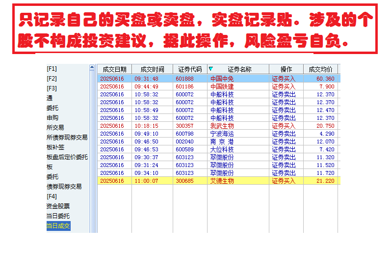Click the 11.320 price cell
Image resolution: width=391 pixels, height=253 pixels.
[325, 157]
